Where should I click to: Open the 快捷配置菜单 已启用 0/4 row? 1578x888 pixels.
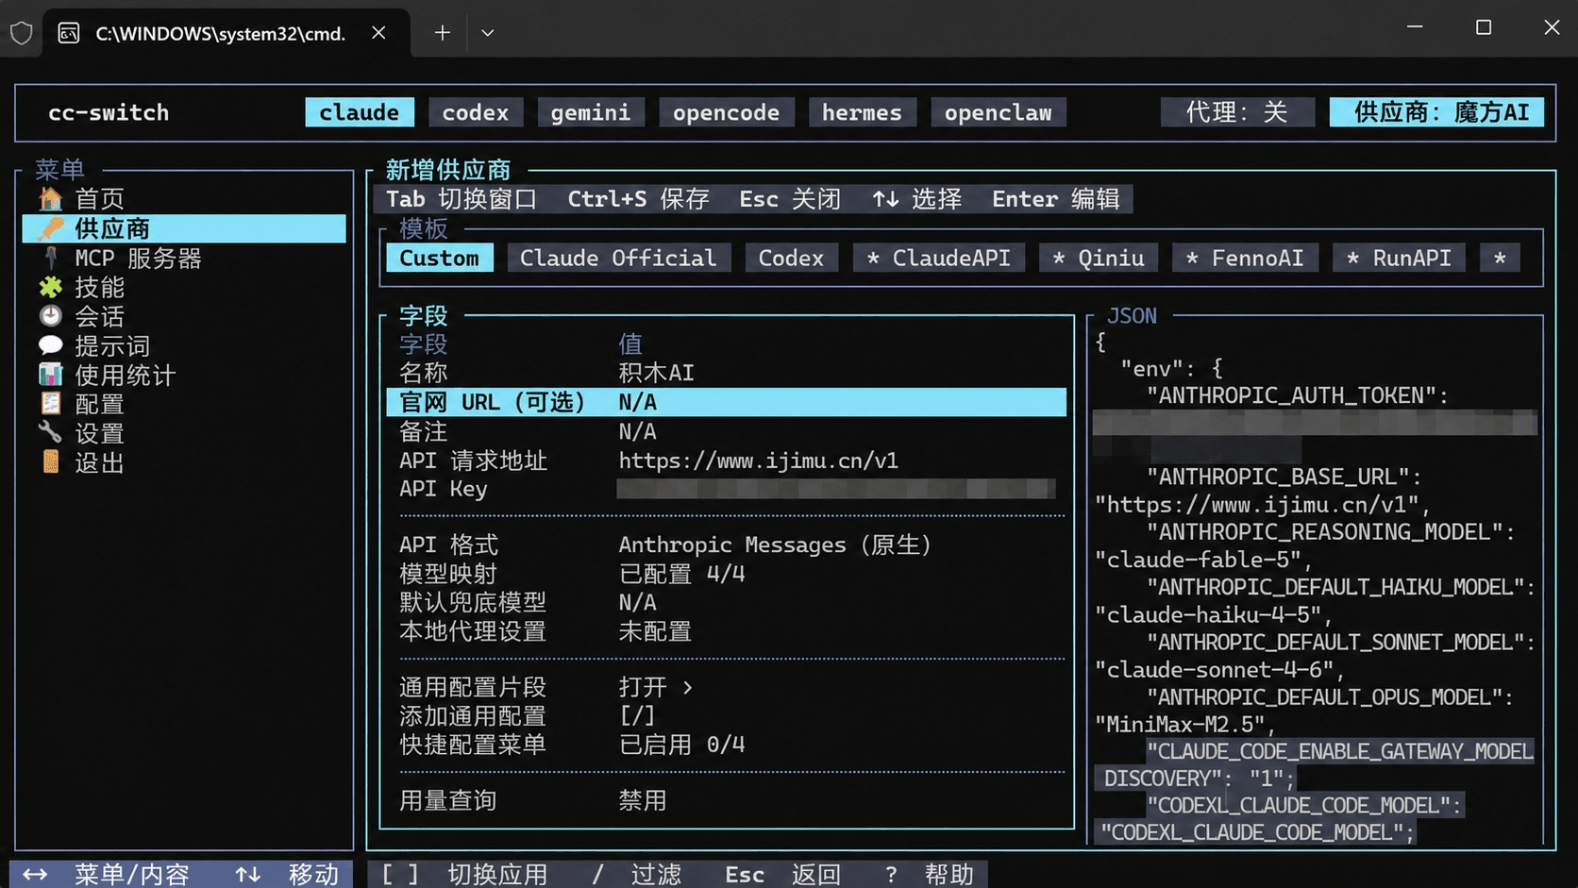pos(727,745)
